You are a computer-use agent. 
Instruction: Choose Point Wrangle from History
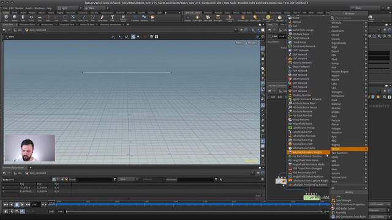pyautogui.click(x=349, y=200)
